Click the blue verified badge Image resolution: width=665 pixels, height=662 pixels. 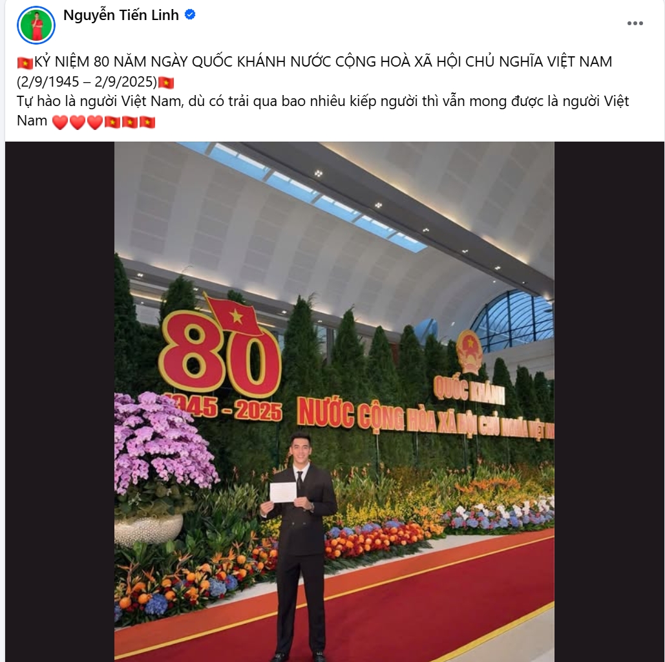click(x=190, y=15)
